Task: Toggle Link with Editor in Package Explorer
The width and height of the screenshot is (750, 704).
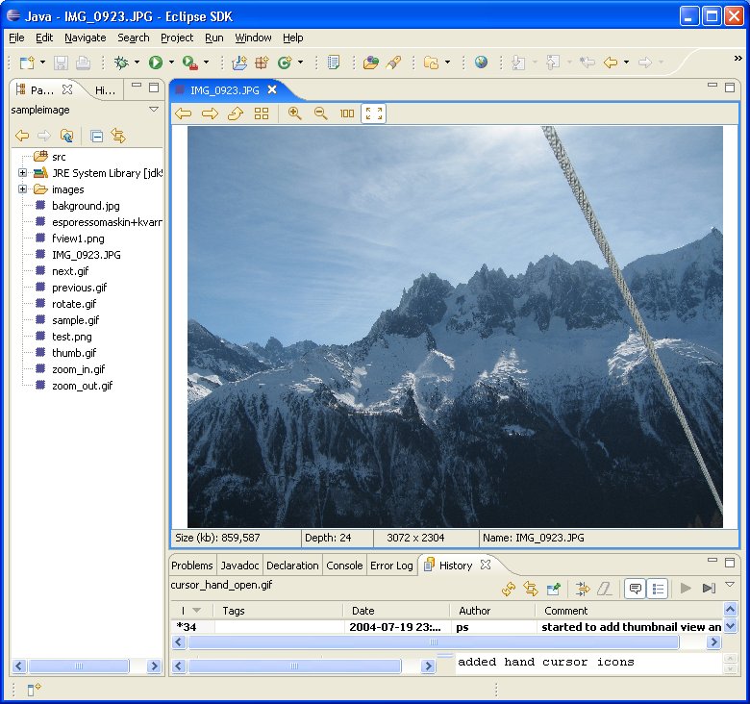Action: (118, 136)
